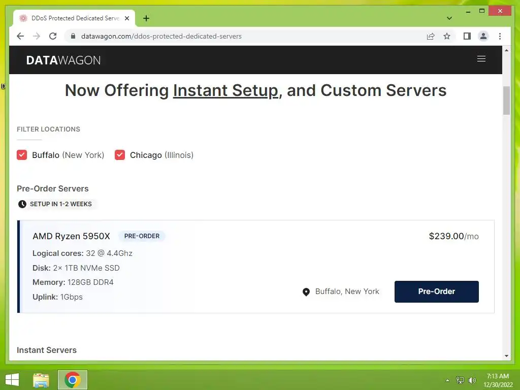Click the Disk: 2× 1TB NVMe SSD line
The image size is (520, 390).
[x=76, y=268]
